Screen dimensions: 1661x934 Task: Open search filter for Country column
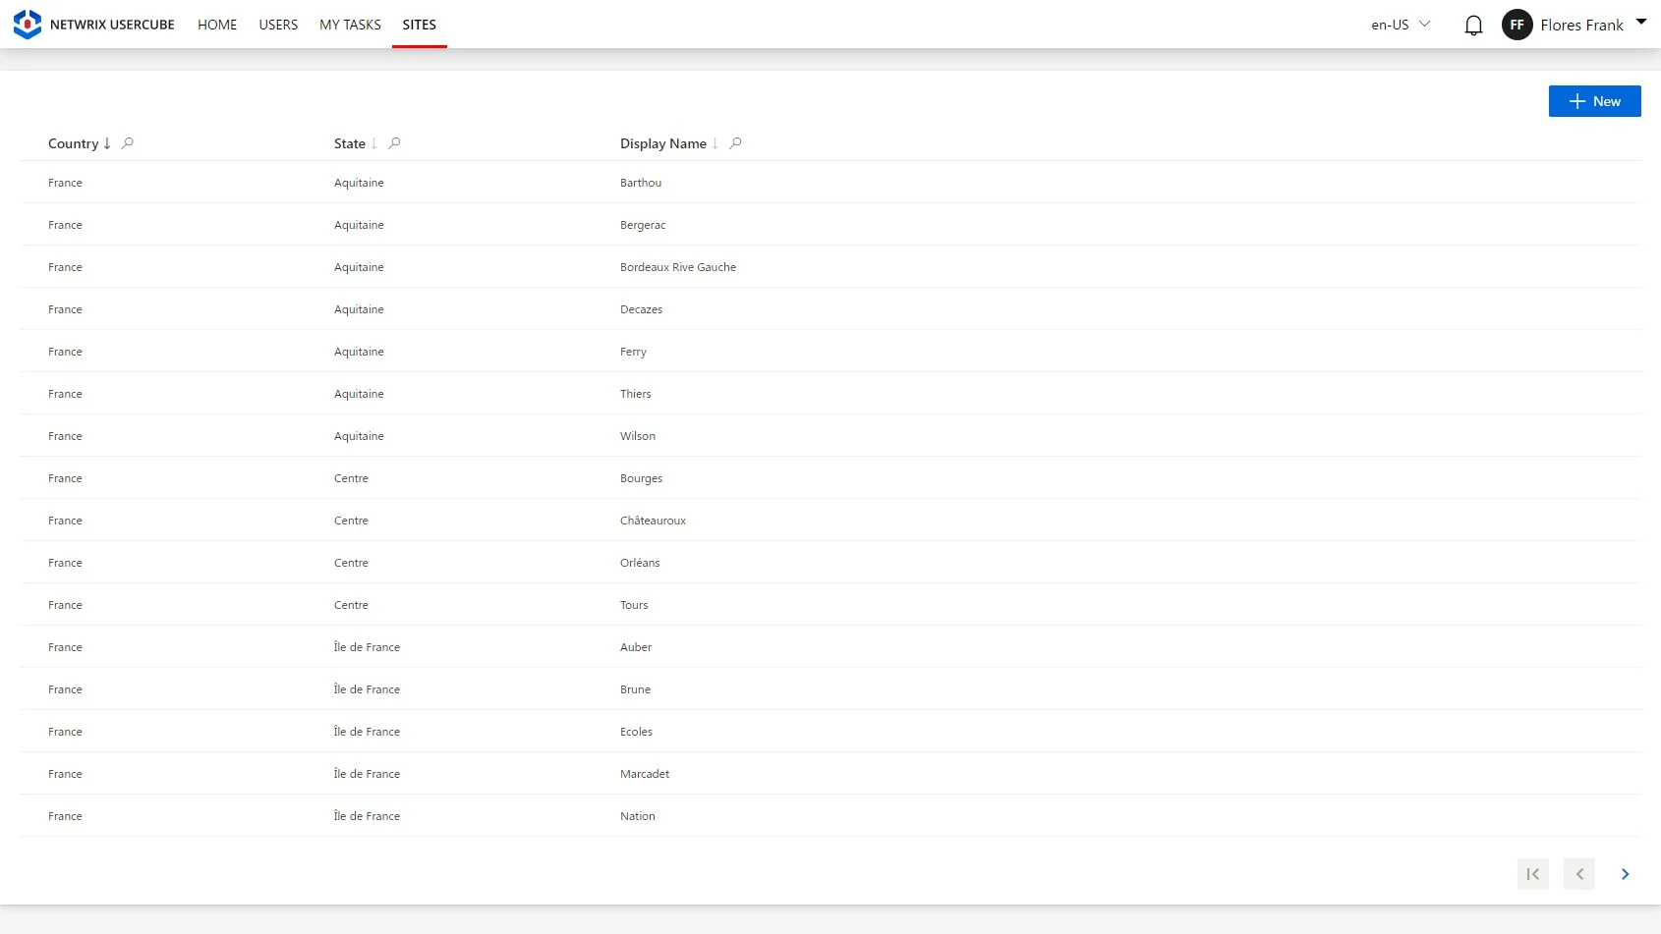127,143
